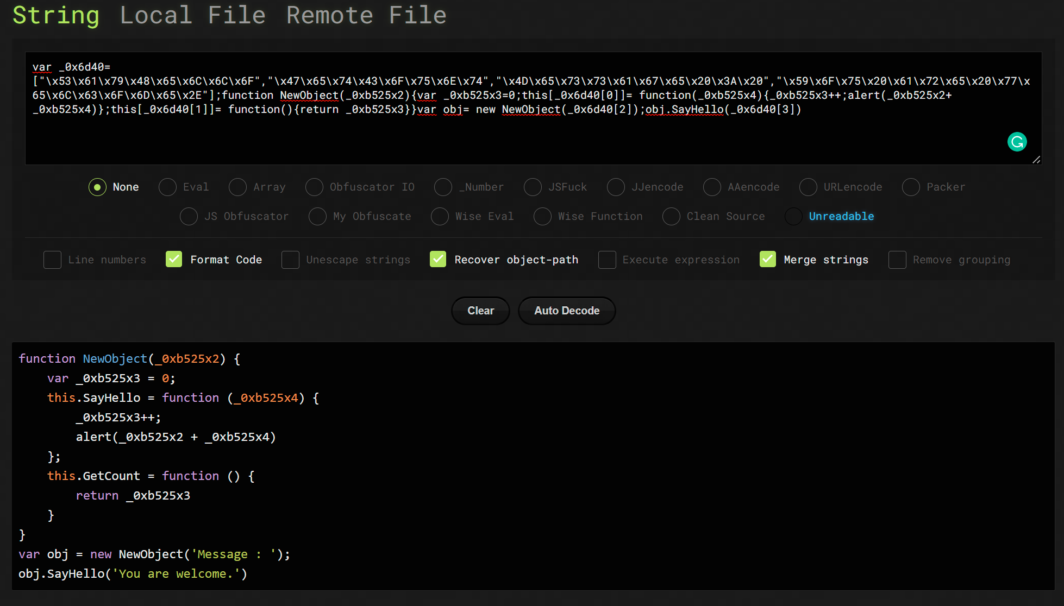
Task: Select the URLencode decoder radio
Action: coord(808,187)
